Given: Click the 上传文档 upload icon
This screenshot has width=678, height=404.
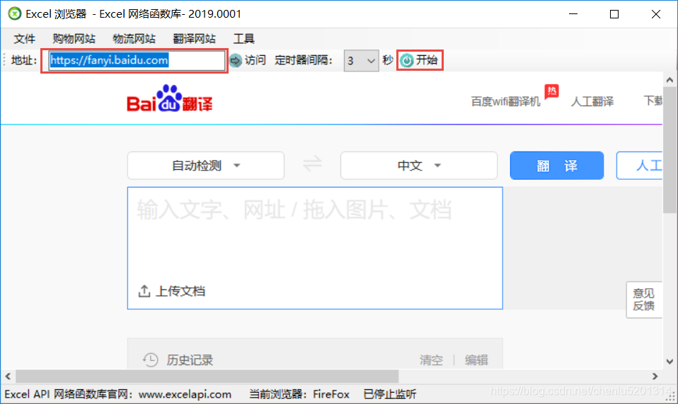Looking at the screenshot, I should [144, 292].
